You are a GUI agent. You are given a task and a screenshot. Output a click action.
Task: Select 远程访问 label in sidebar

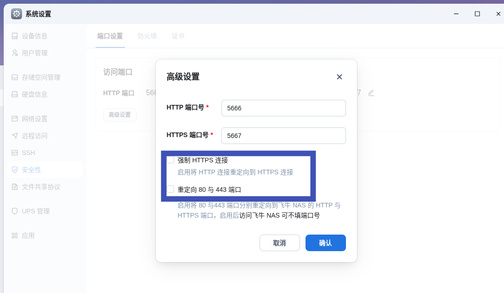(x=35, y=136)
